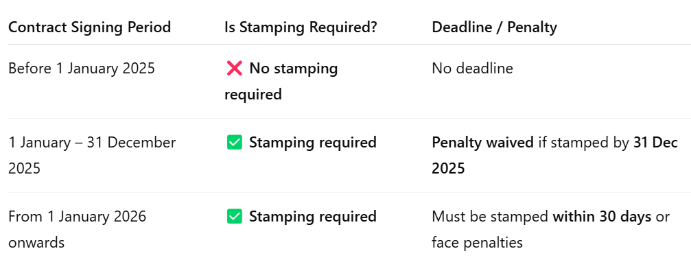
Task: Select the Is Stamping Required? header
Action: (301, 27)
